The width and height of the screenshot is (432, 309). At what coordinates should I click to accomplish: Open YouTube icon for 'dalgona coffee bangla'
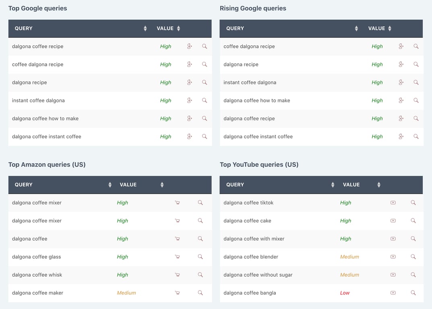pos(393,293)
